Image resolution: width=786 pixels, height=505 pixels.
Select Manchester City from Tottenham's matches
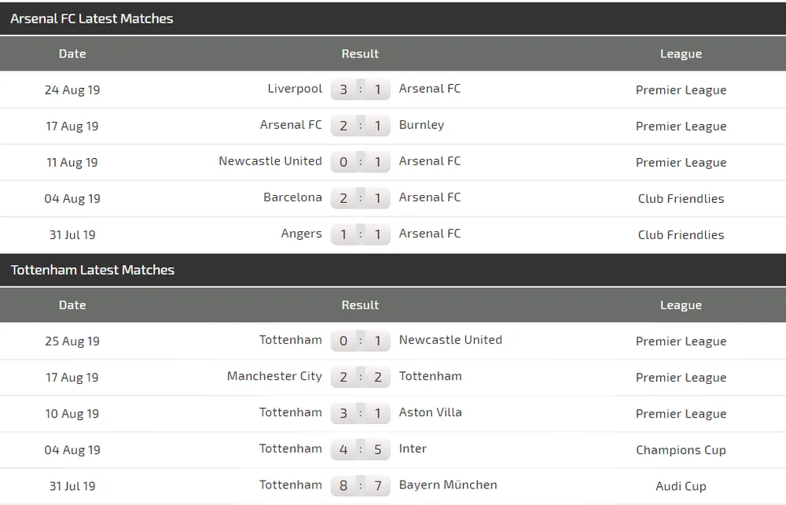coord(274,377)
